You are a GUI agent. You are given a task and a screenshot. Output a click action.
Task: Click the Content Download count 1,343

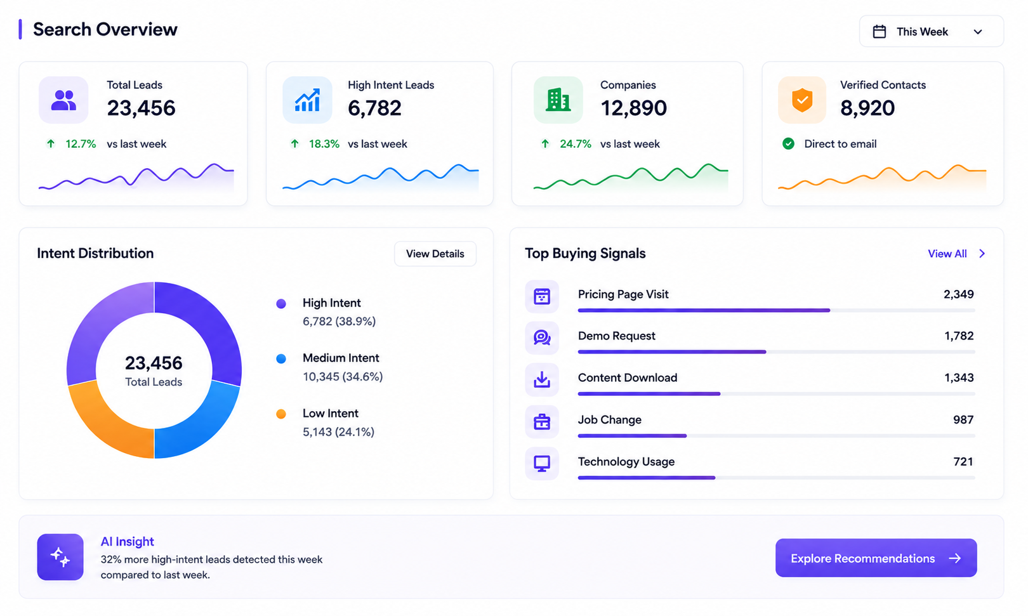click(x=959, y=378)
